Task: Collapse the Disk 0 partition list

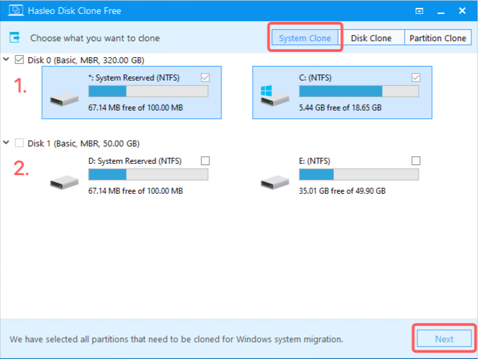Action: pos(6,59)
